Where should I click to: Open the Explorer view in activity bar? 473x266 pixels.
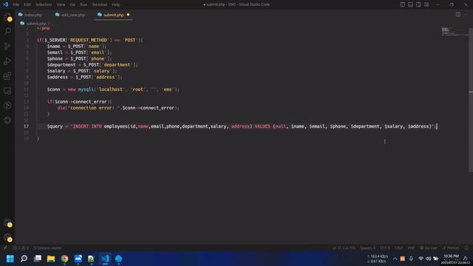(x=7, y=17)
